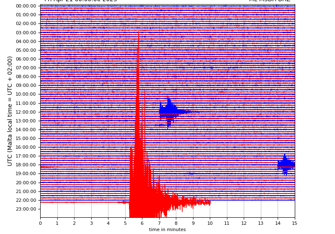The image size is (335, 234).
Task: Click the 20:00:00 time label
Action: pos(26,183)
